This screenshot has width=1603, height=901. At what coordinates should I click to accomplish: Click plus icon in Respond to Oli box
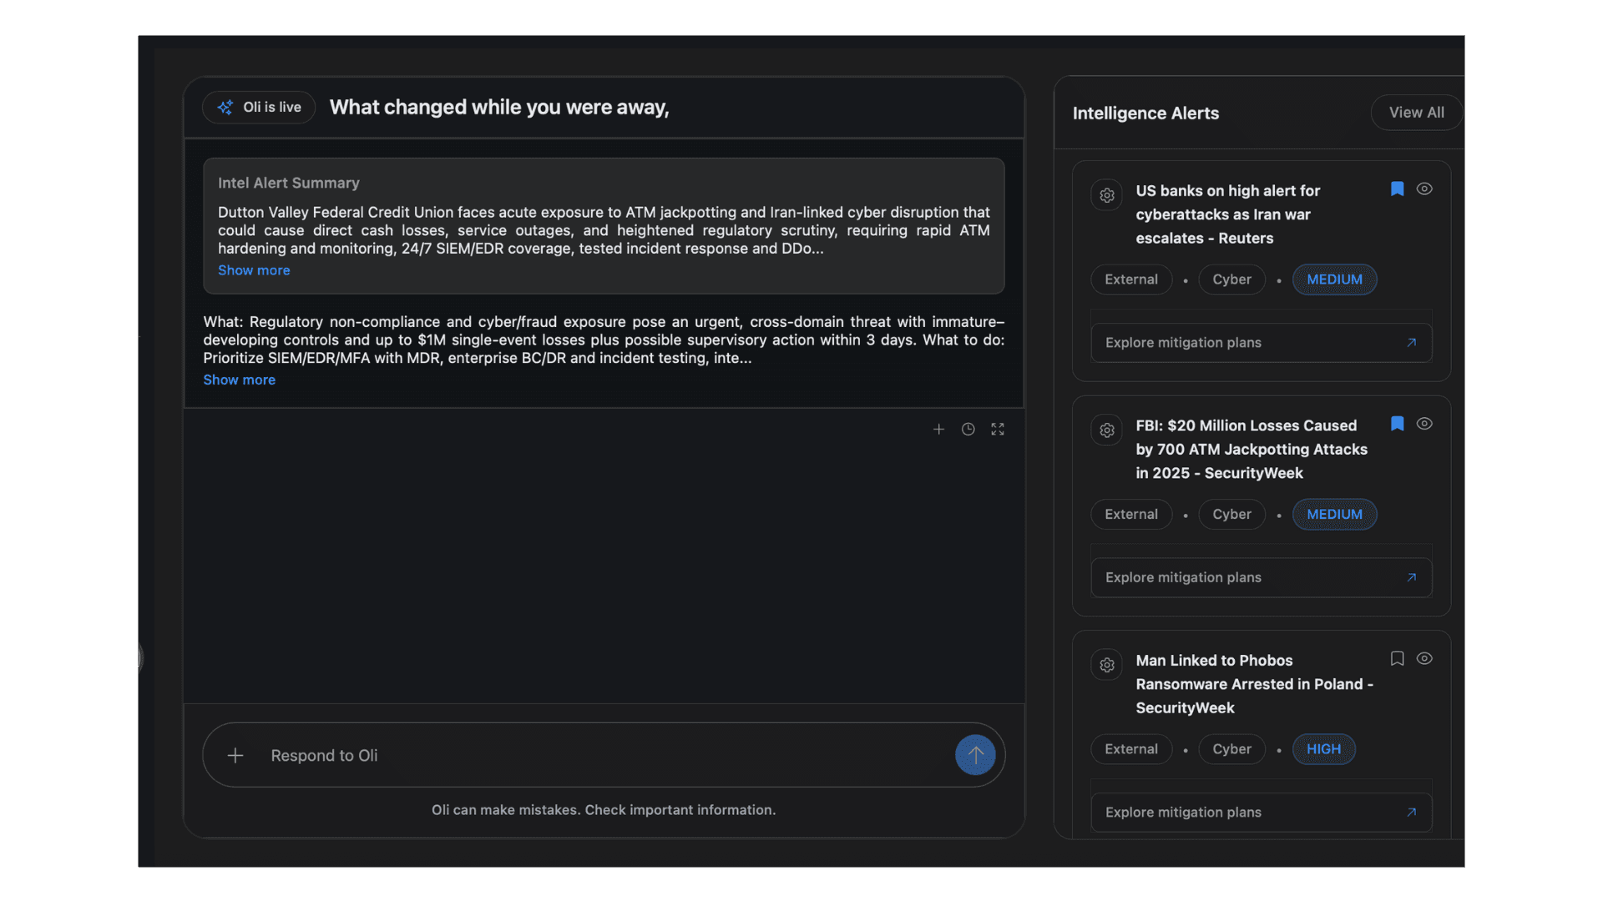(235, 755)
